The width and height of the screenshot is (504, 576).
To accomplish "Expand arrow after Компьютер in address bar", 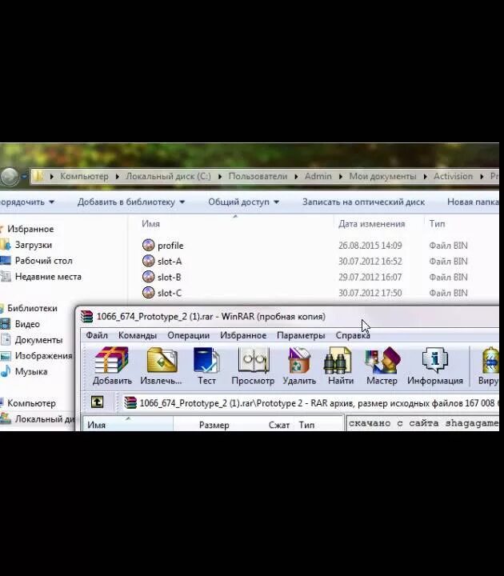I will pos(117,177).
